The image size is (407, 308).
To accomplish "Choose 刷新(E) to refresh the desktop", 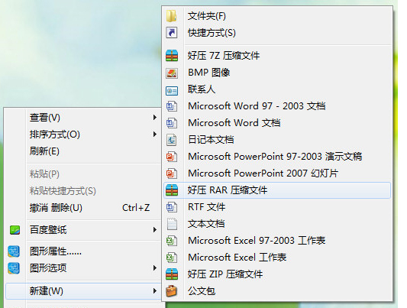I will (x=83, y=151).
